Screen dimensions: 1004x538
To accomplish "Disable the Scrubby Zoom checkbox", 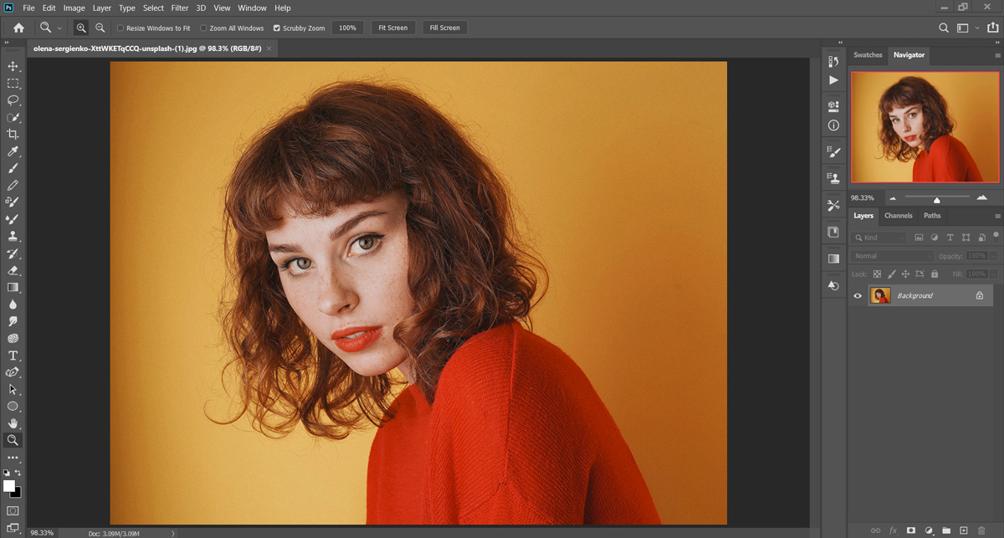I will 277,28.
